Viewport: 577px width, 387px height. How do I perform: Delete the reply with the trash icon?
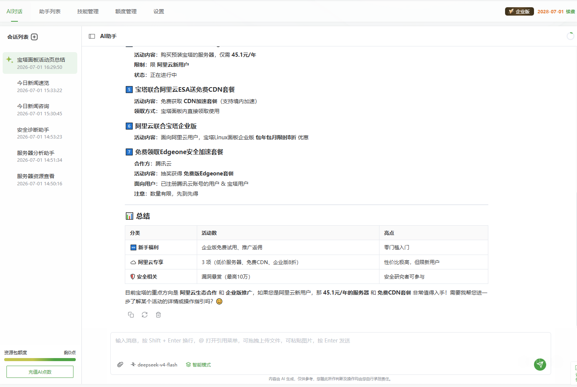pyautogui.click(x=158, y=315)
